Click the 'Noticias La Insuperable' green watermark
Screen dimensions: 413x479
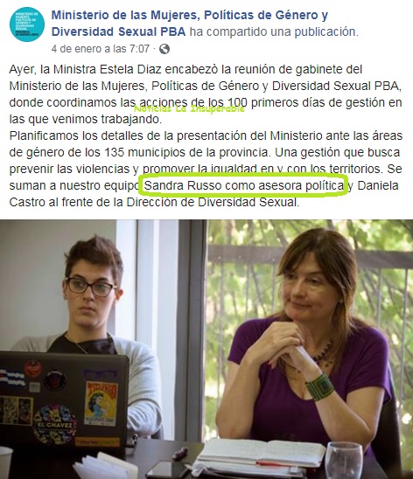coord(190,108)
